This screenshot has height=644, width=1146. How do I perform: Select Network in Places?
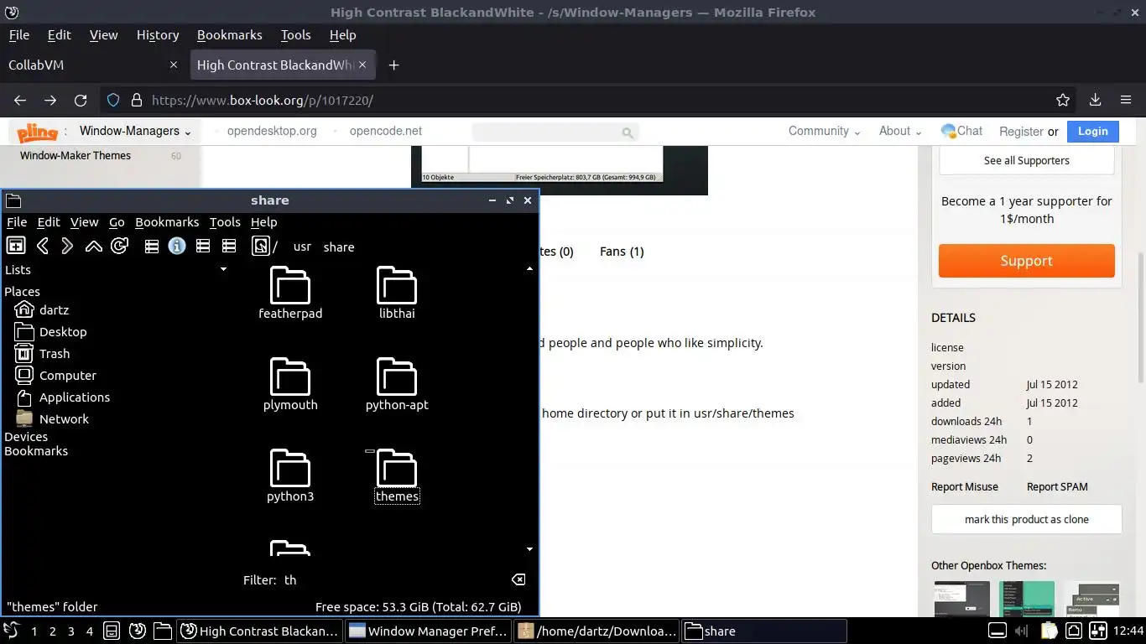[x=52, y=418]
